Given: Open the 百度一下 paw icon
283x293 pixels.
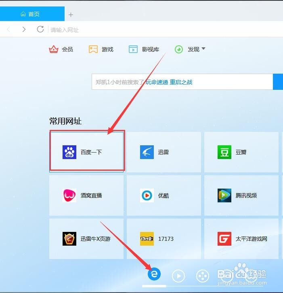Looking at the screenshot, I should pyautogui.click(x=69, y=152).
